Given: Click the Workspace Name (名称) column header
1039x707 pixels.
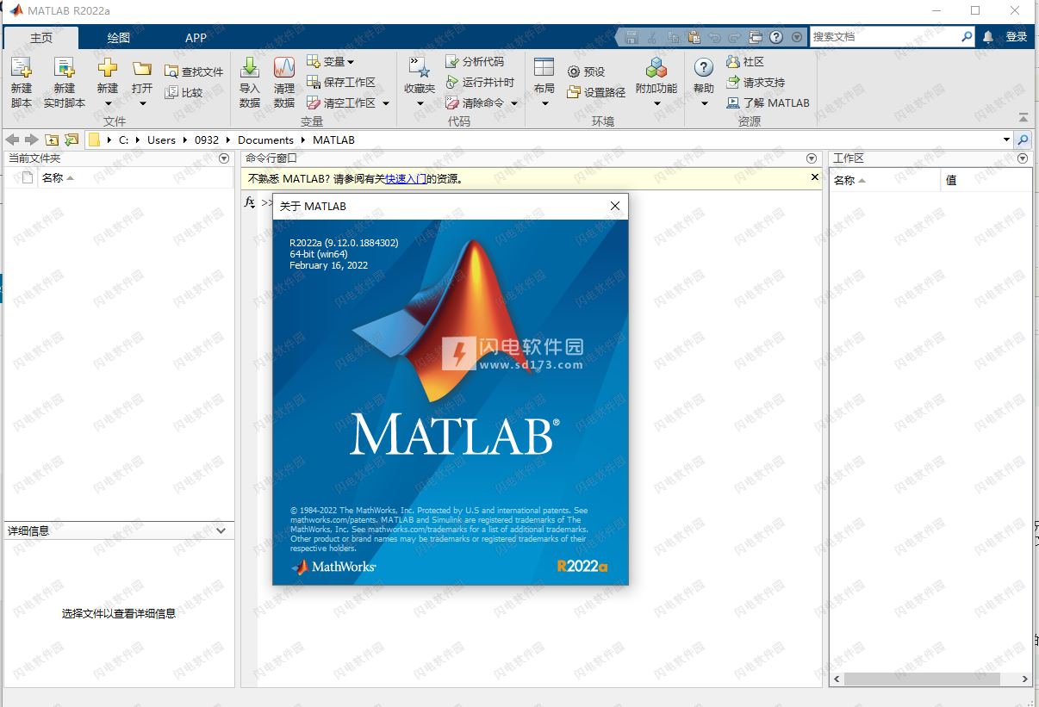Looking at the screenshot, I should pos(885,180).
